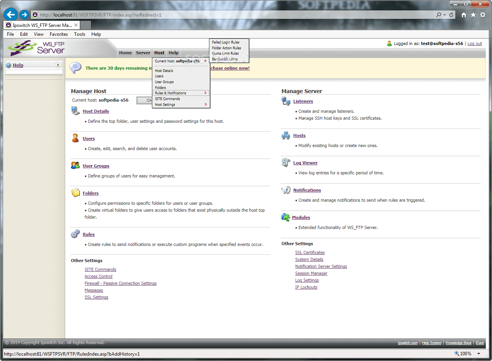Open the SSL Certificates link
Screen dimensions: 492x361
click(310, 253)
